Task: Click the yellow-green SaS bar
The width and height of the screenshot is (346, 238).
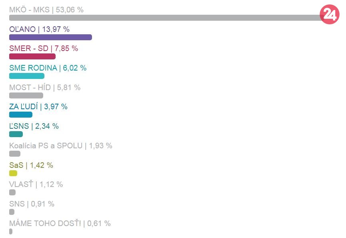Action: (13, 173)
